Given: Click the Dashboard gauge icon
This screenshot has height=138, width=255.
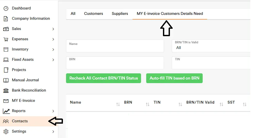Looking at the screenshot, I should tap(6, 8).
